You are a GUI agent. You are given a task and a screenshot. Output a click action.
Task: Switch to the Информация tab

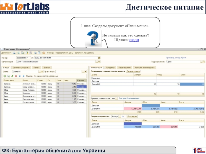(97, 68)
